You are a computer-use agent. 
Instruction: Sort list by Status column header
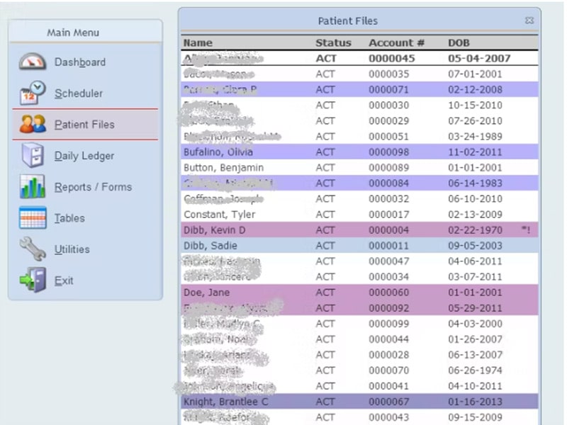point(333,42)
